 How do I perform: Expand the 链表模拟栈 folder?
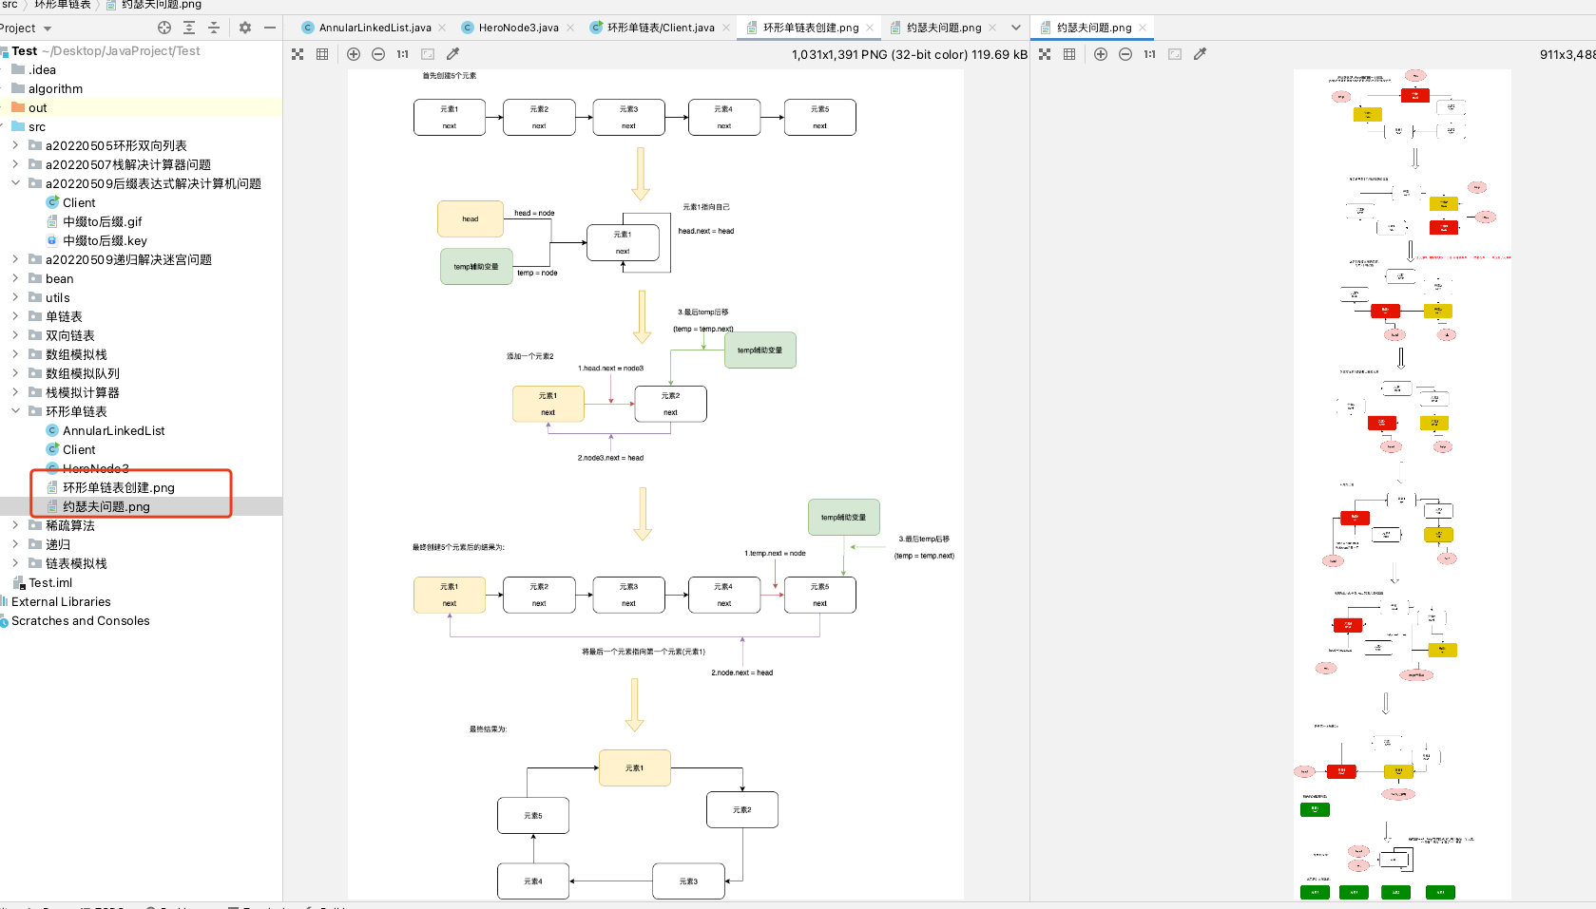pyautogui.click(x=15, y=563)
